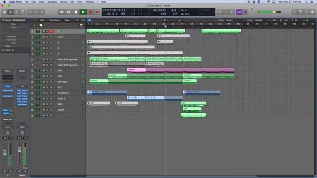Toggle the purple Count-in button

point(239,12)
